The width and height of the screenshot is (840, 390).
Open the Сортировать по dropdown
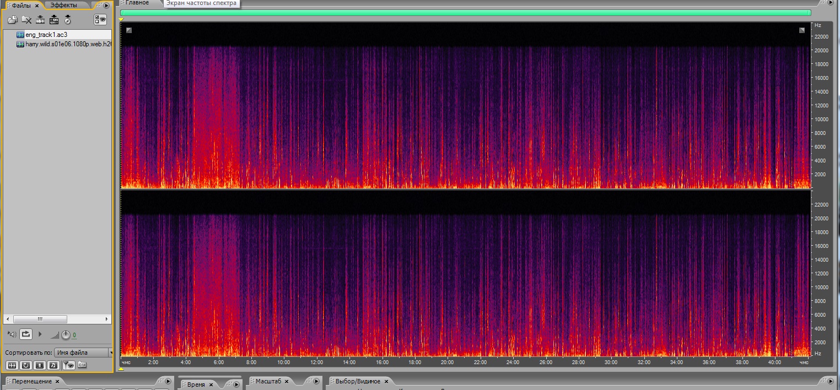[x=83, y=353]
